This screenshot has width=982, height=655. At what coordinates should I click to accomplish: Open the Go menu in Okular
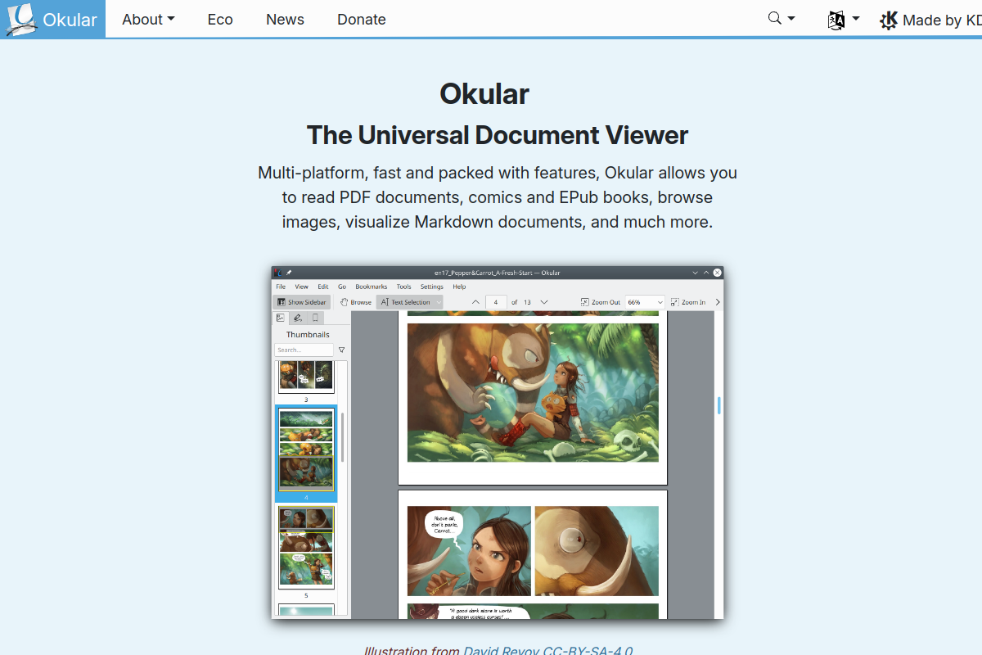tap(342, 287)
